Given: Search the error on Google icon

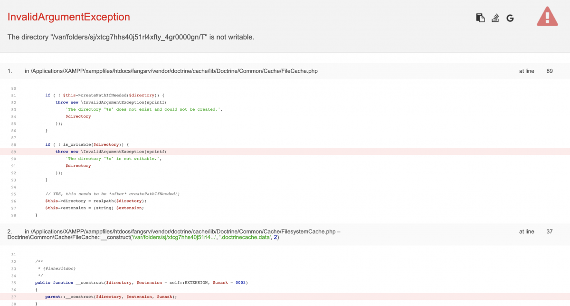Looking at the screenshot, I should pyautogui.click(x=510, y=18).
